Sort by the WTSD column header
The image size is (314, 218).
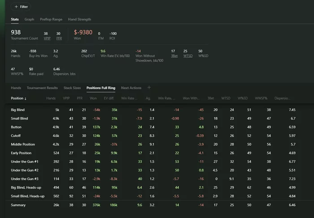[226, 98]
